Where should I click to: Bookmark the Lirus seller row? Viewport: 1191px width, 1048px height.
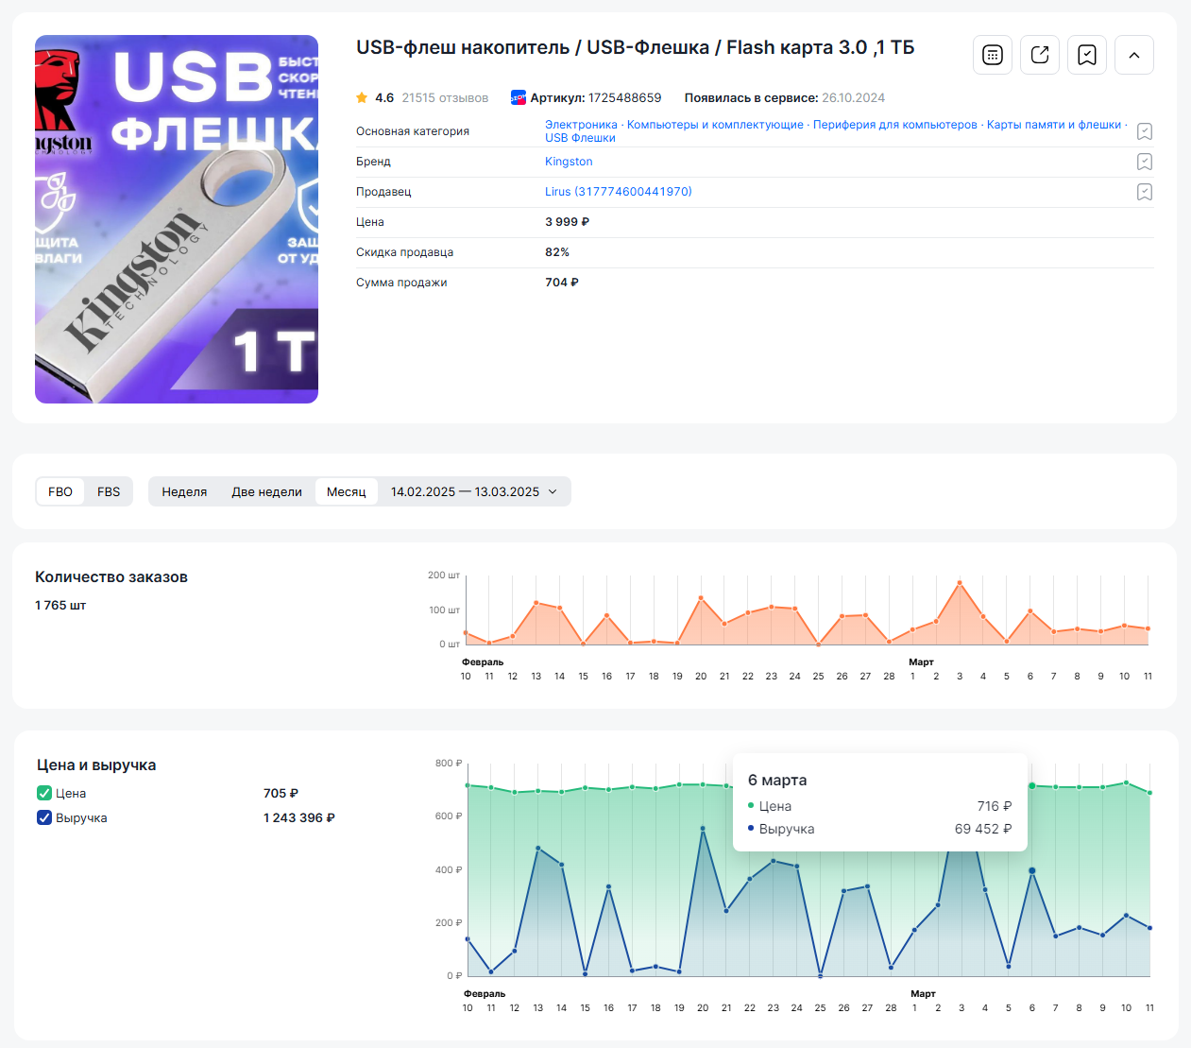pyautogui.click(x=1144, y=192)
